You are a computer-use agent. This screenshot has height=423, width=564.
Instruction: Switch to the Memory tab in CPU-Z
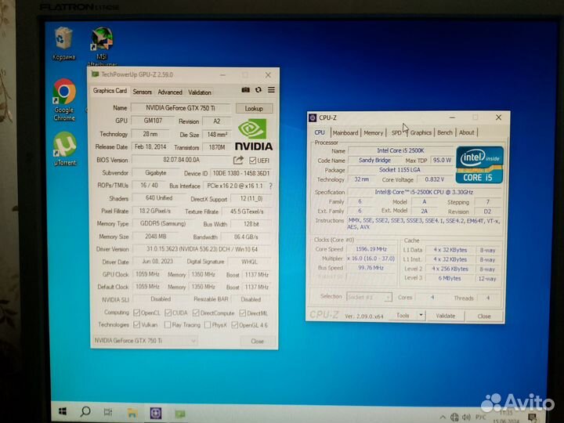click(374, 132)
